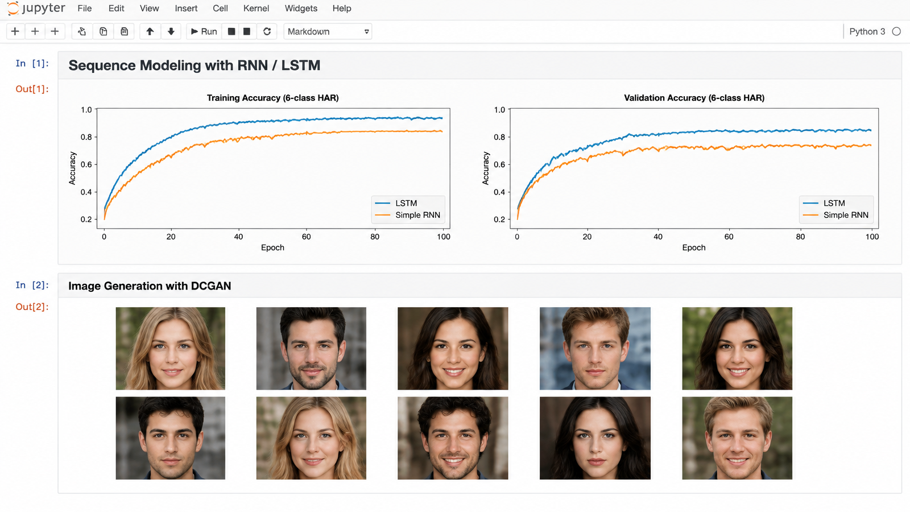The image size is (910, 512).
Task: Open the View menu
Action: pyautogui.click(x=150, y=9)
